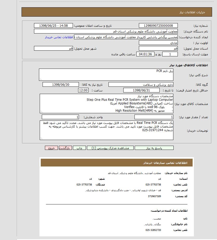Open the اطلاعات تماس خریدار link
The image size is (217, 240).
[59, 37]
